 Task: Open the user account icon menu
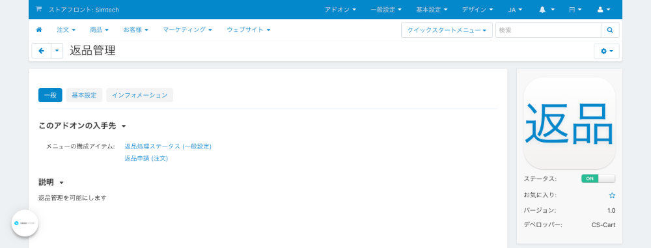point(603,10)
